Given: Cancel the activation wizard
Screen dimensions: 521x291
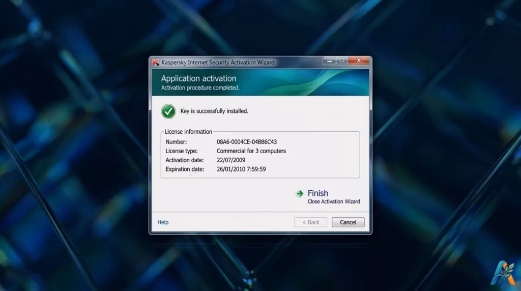Looking at the screenshot, I should [x=348, y=222].
